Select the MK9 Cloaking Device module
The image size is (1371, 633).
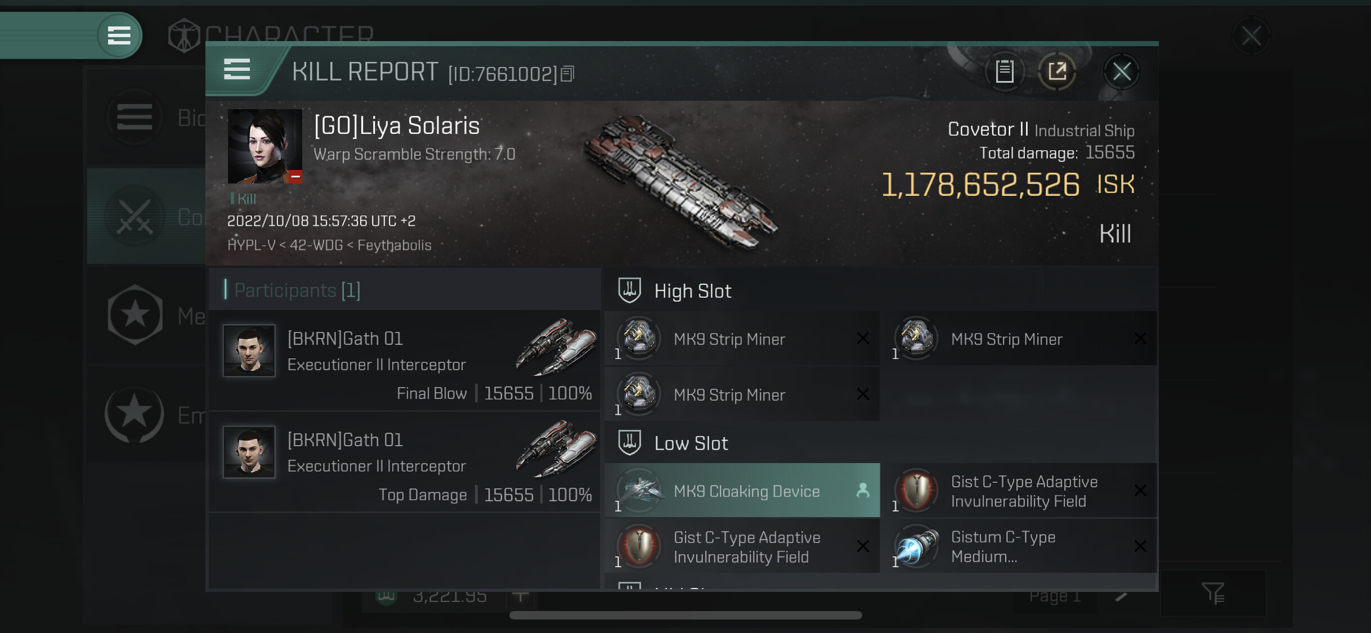(742, 491)
